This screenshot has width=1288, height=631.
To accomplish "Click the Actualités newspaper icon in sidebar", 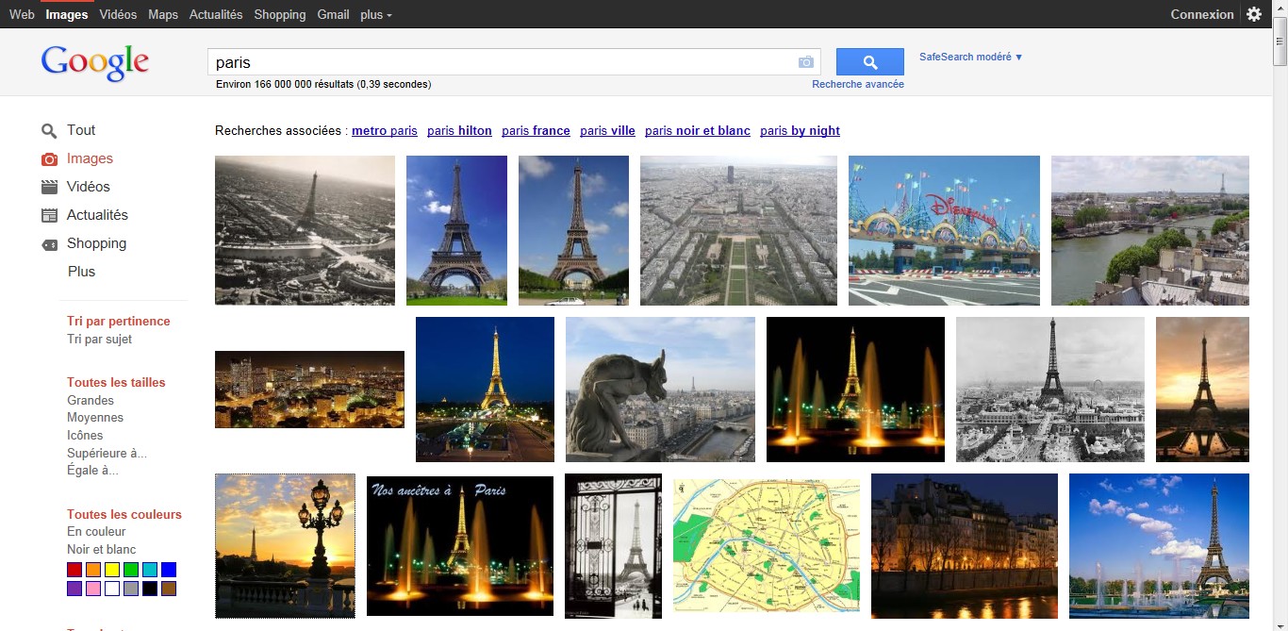I will tap(49, 215).
